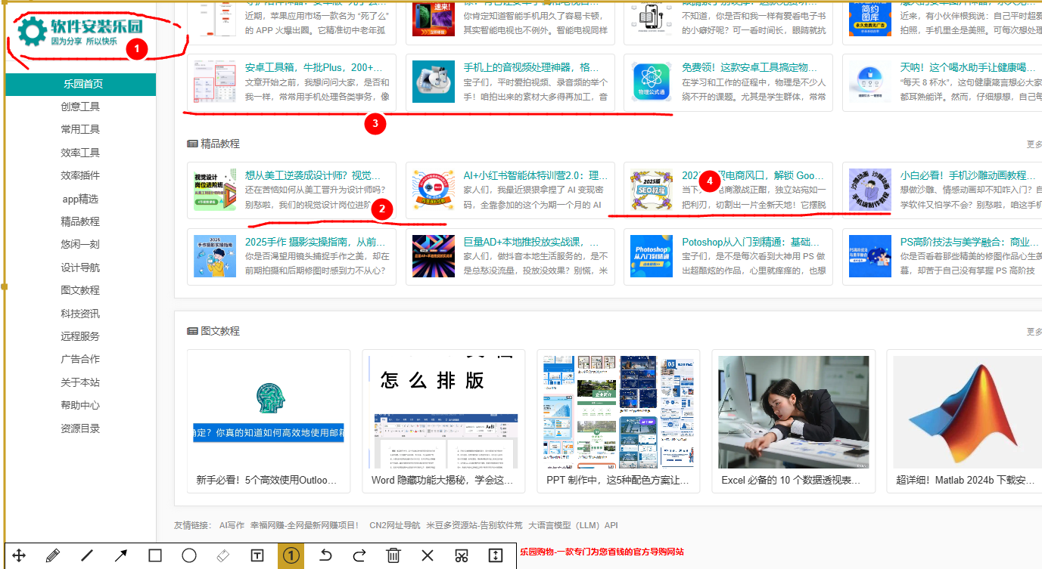Undo the last annotation
1042x569 pixels.
tap(325, 556)
